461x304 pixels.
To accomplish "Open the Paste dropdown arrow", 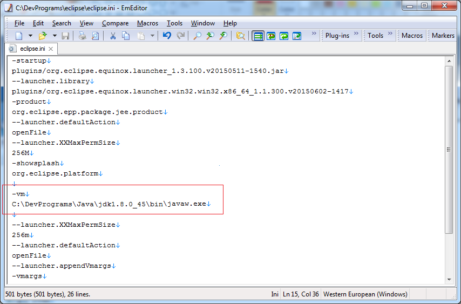I will pyautogui.click(x=152, y=36).
